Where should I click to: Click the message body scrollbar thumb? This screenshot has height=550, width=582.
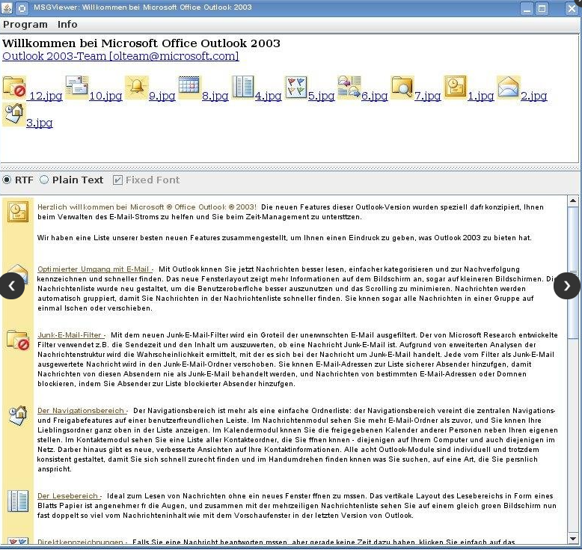[x=573, y=271]
